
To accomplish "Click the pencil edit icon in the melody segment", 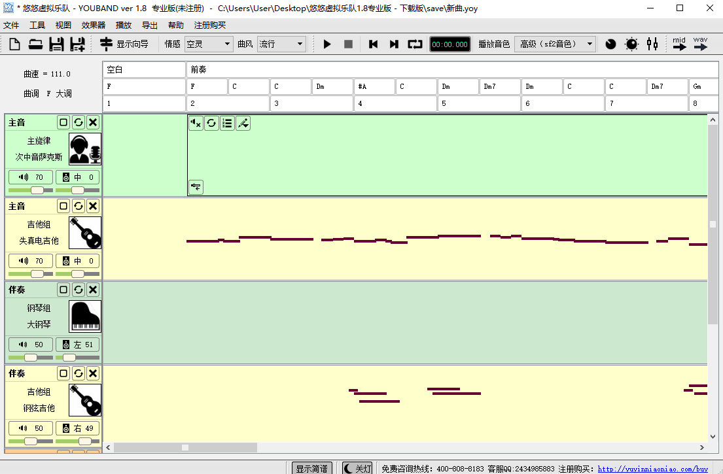I will [243, 123].
